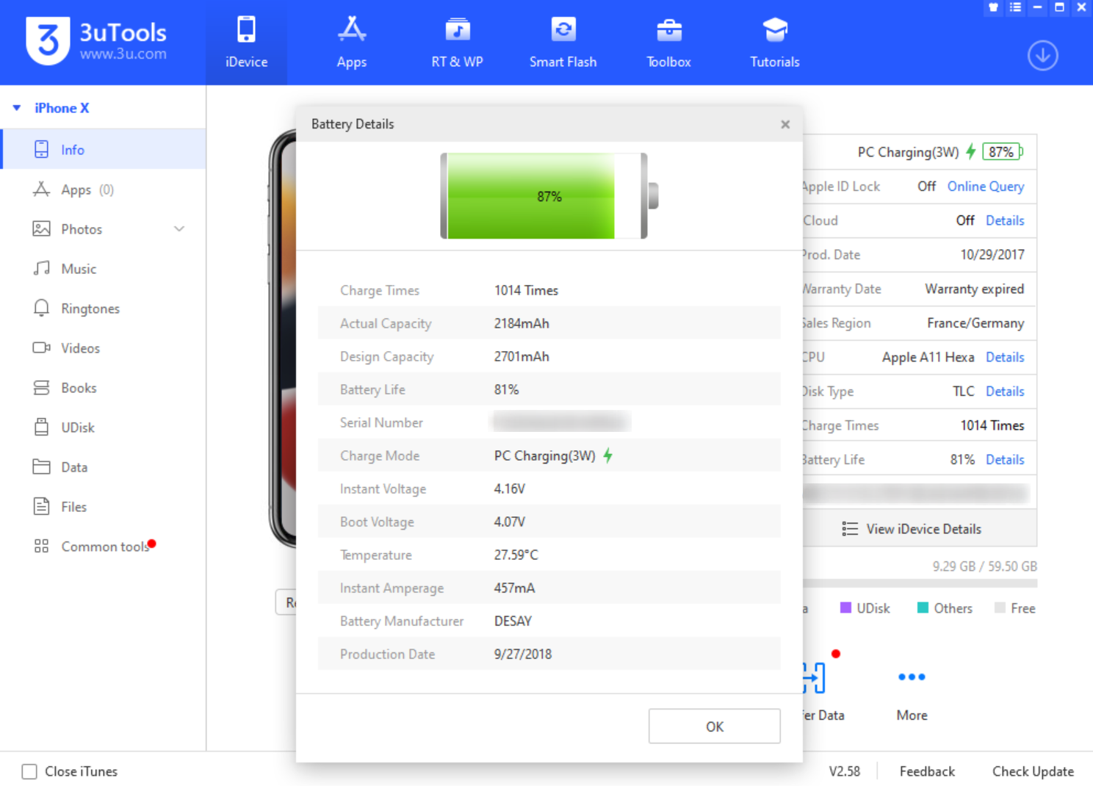
Task: Click Check Update in status bar
Action: coord(1032,771)
